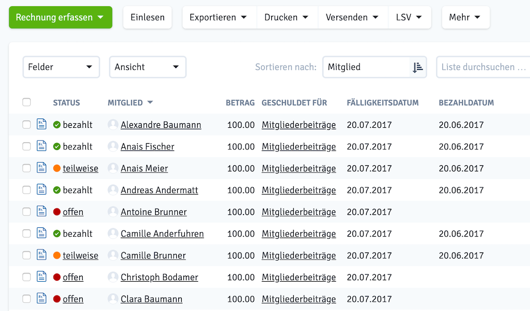Open the Felder dropdown
The width and height of the screenshot is (530, 311).
61,67
